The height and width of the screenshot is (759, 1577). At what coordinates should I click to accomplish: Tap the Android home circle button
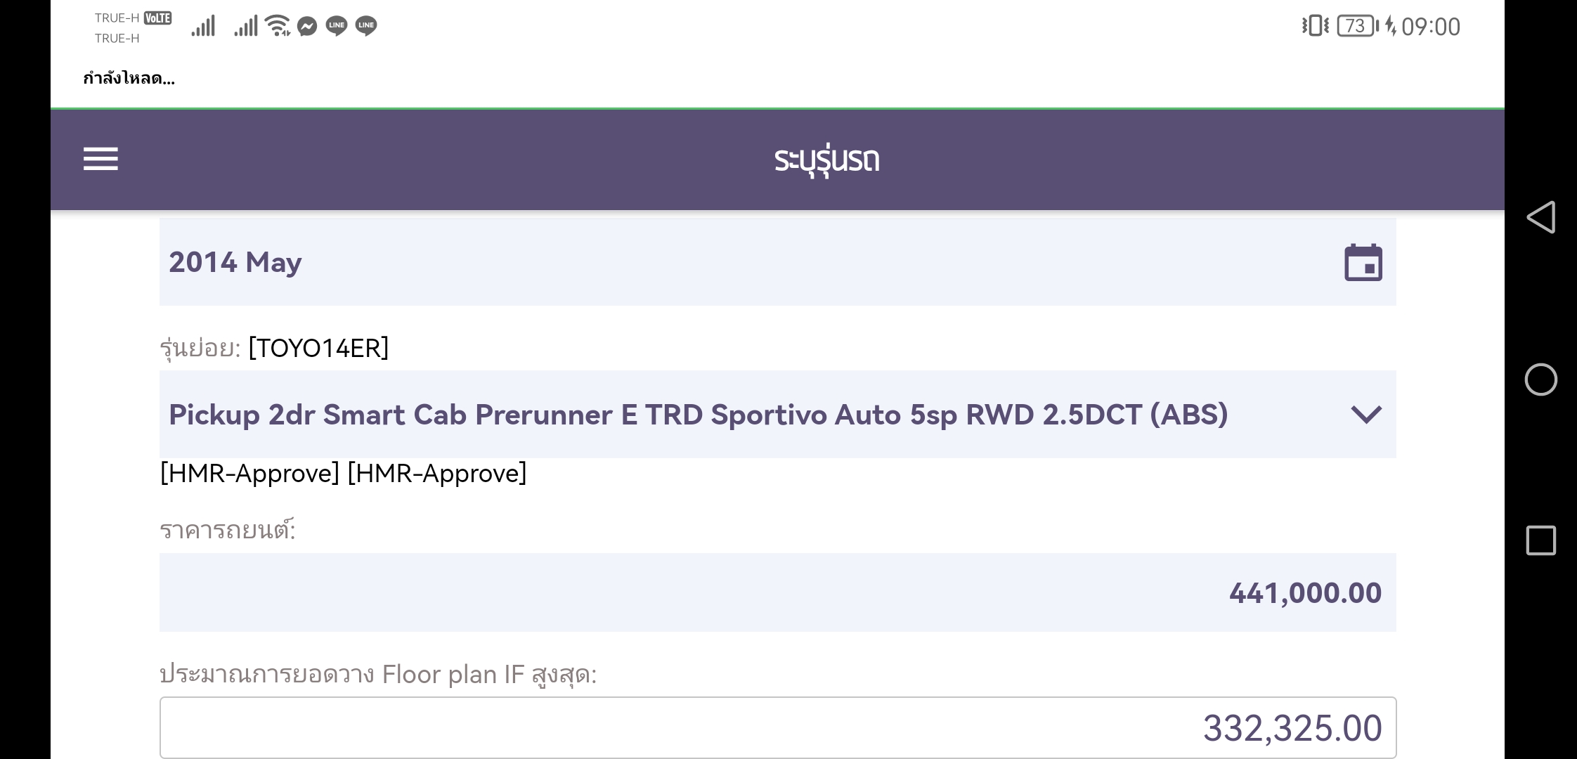coord(1540,379)
